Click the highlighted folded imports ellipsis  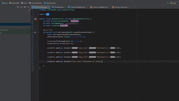pos(48,14)
